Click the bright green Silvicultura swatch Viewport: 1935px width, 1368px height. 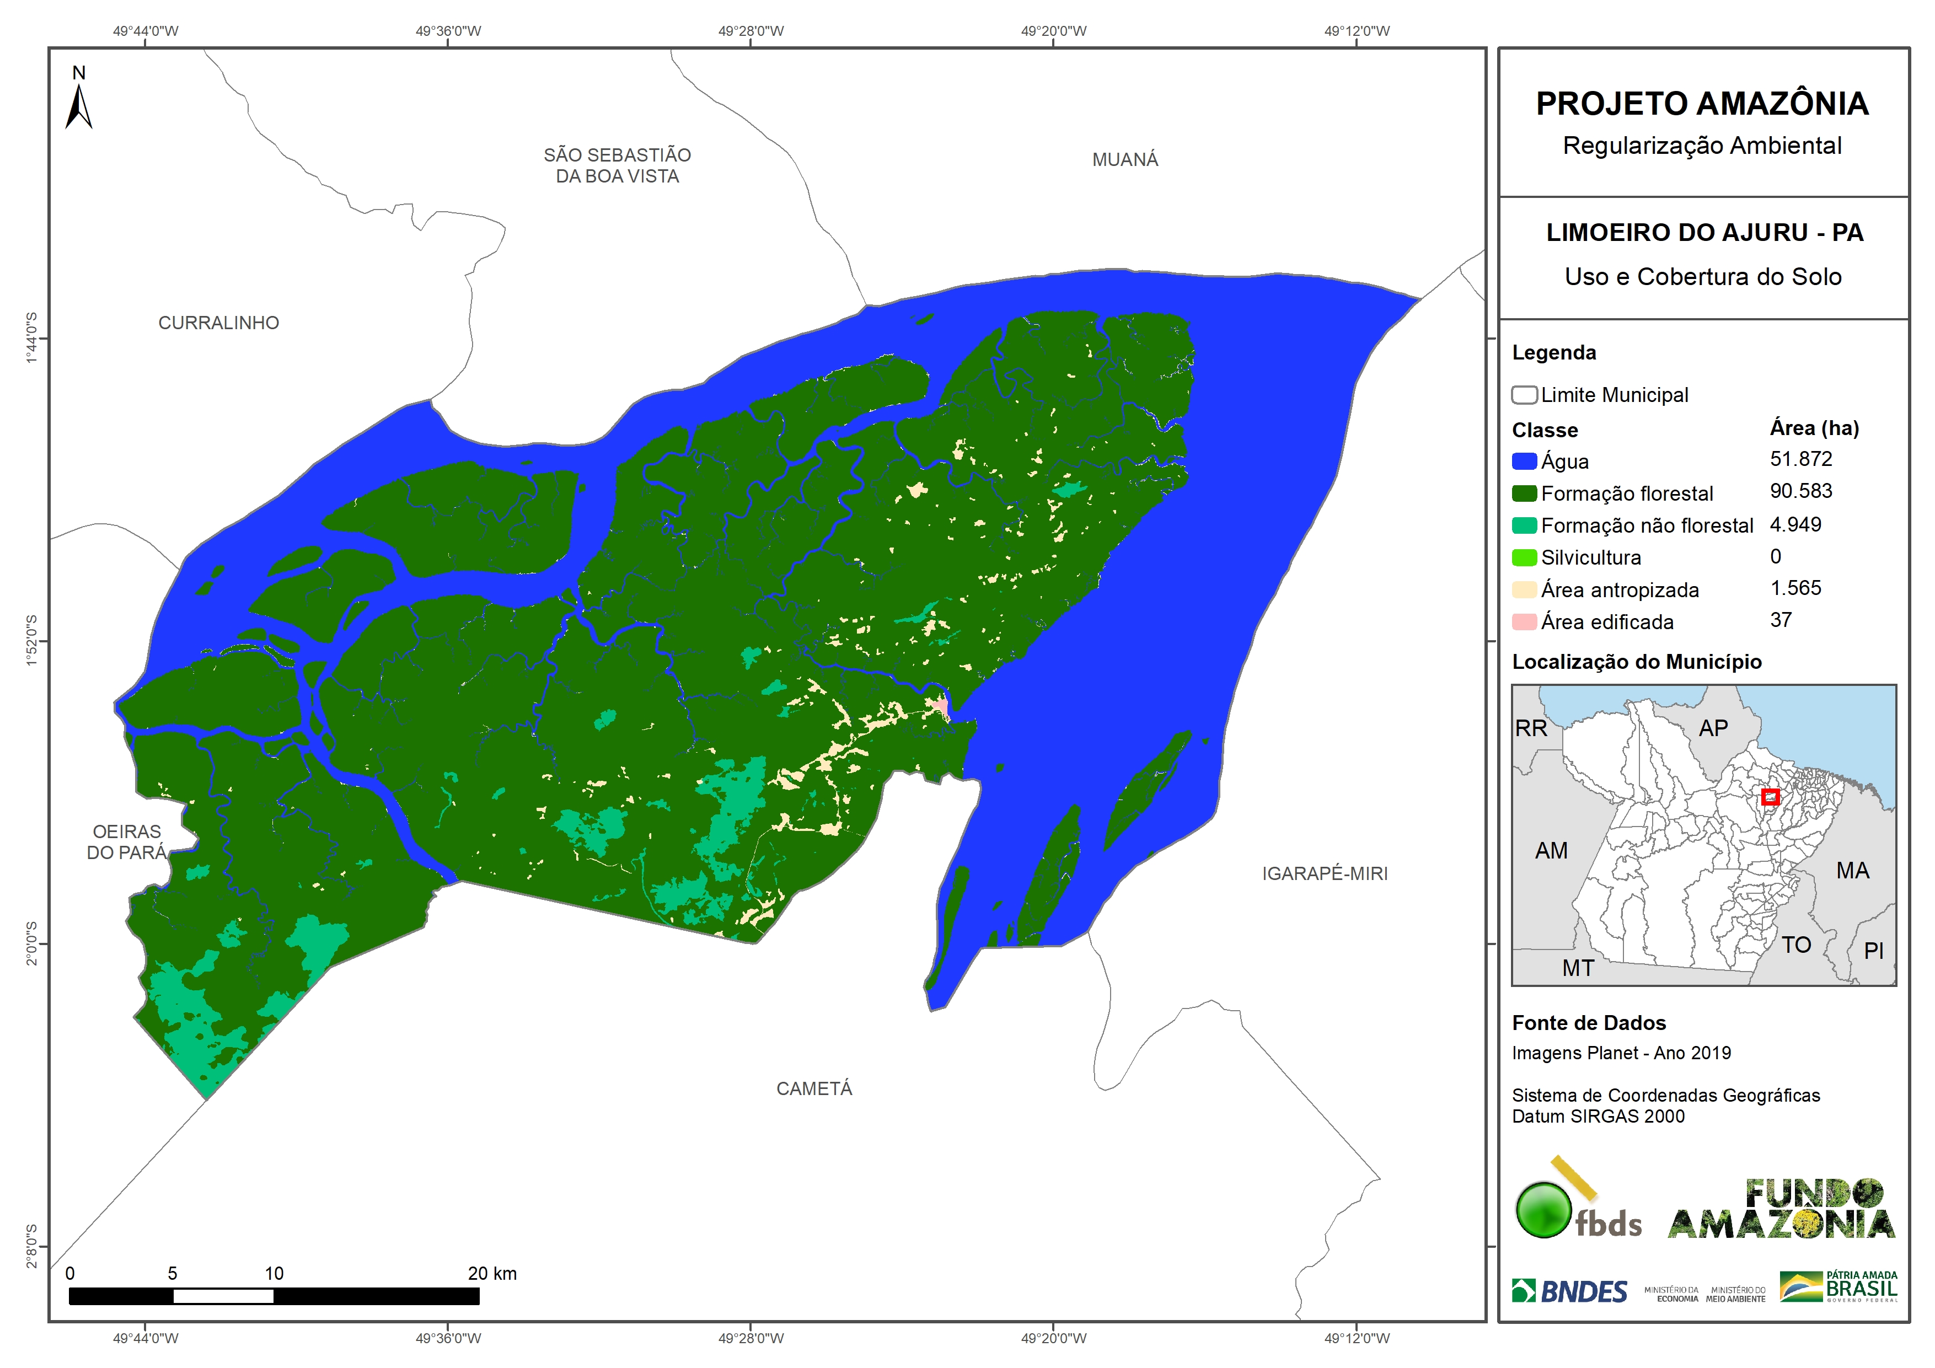1524,557
